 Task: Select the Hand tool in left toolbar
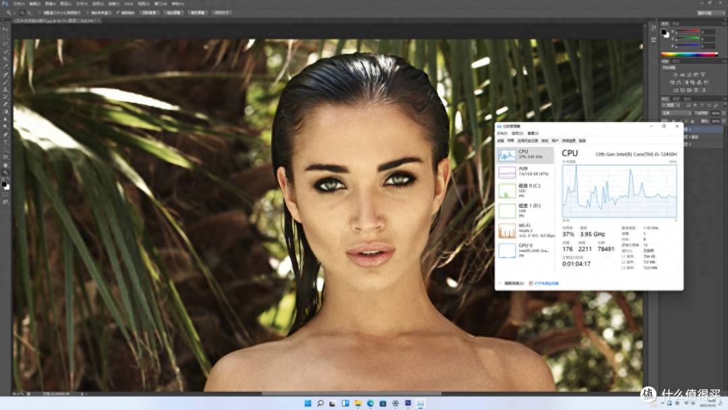pyautogui.click(x=5, y=165)
